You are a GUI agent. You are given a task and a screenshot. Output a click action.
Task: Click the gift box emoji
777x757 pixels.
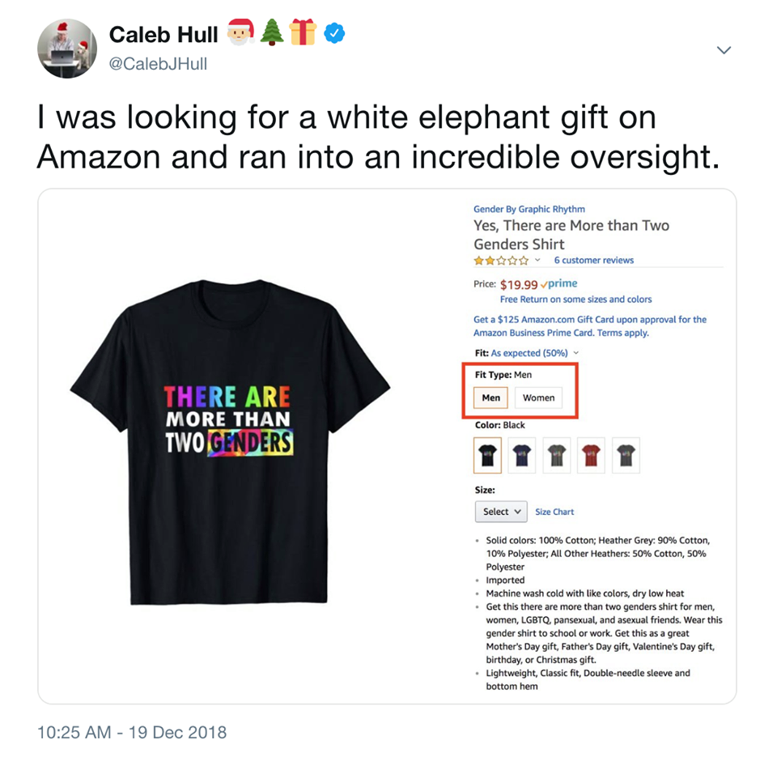point(303,32)
